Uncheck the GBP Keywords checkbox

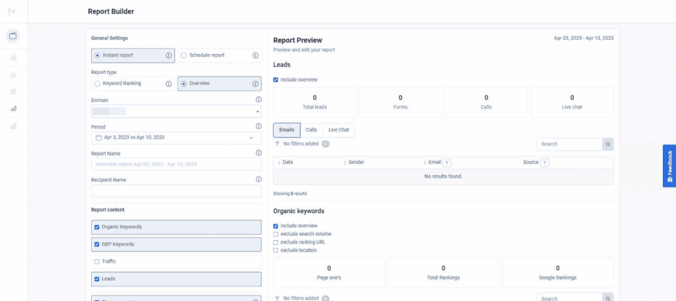point(98,244)
